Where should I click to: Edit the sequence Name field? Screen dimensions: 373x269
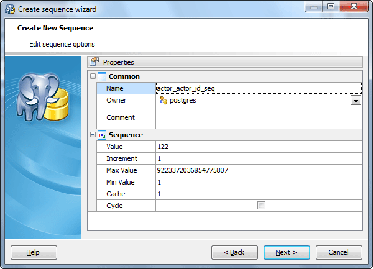258,88
